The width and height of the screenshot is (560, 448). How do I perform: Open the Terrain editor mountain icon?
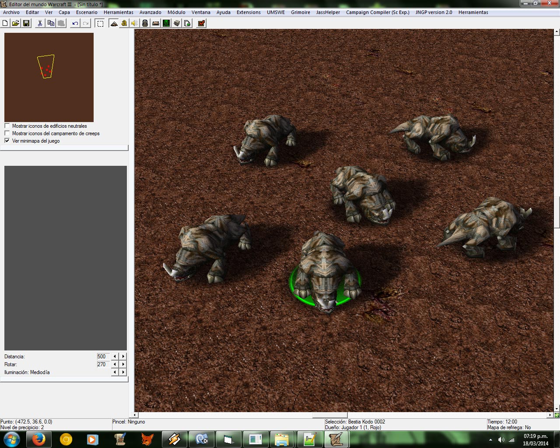(114, 23)
